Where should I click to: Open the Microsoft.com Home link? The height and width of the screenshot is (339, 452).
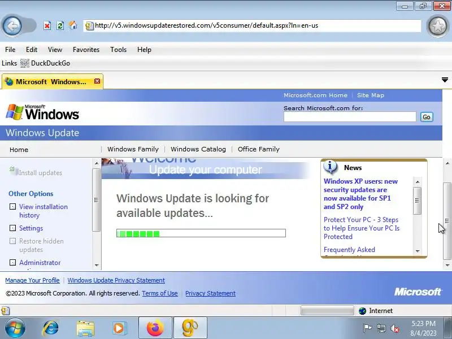click(x=315, y=95)
